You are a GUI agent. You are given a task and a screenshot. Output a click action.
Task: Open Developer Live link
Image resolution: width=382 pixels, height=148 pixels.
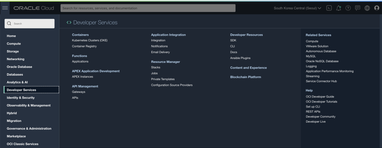316,122
